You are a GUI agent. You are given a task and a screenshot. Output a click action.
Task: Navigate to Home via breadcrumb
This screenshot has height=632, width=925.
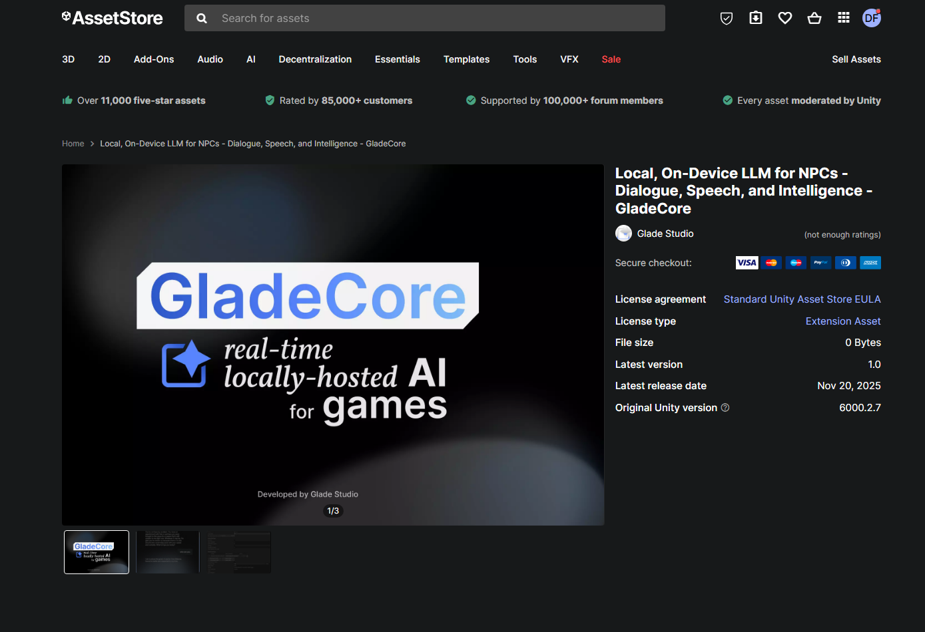coord(73,143)
